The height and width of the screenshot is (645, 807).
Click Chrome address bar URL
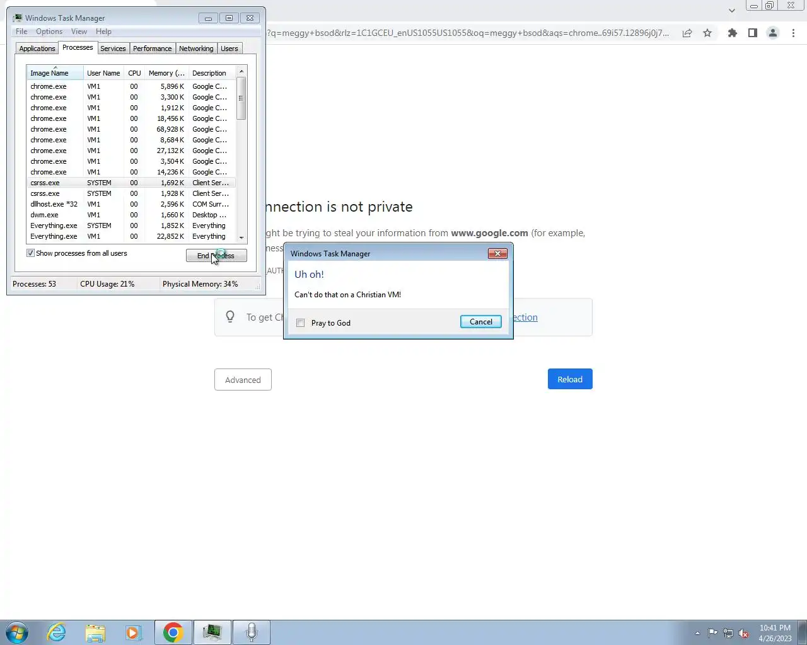pyautogui.click(x=468, y=33)
